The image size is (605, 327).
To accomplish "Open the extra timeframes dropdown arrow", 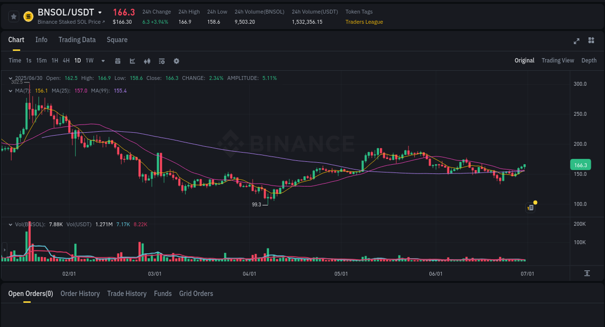I will [x=103, y=61].
